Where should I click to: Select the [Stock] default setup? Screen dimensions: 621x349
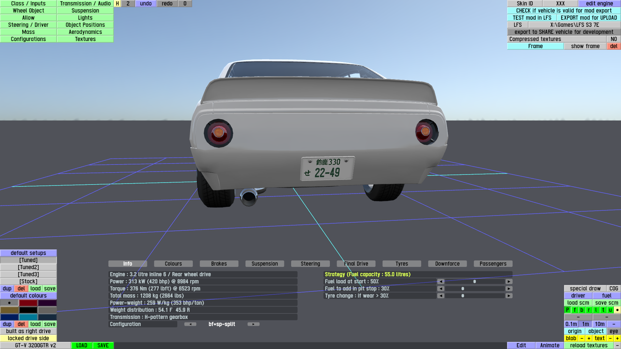[x=28, y=281]
